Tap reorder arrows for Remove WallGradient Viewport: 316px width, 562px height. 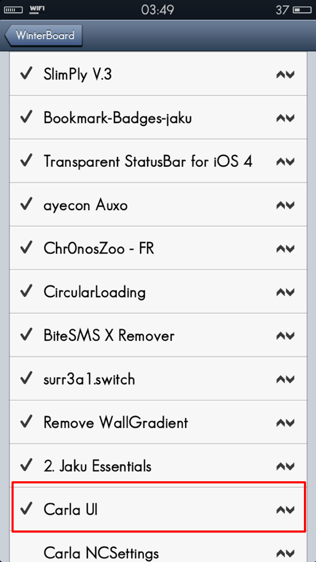pos(285,423)
